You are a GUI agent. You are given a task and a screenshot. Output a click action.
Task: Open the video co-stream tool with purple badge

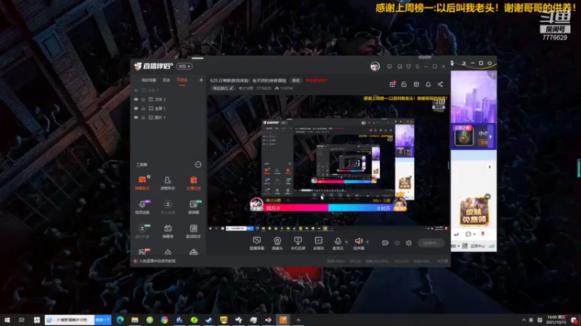(x=142, y=206)
